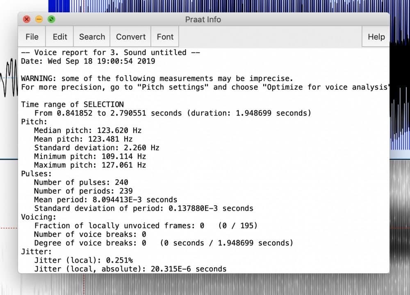Click the Date line in voice report
The height and width of the screenshot is (295, 410).
click(x=88, y=61)
